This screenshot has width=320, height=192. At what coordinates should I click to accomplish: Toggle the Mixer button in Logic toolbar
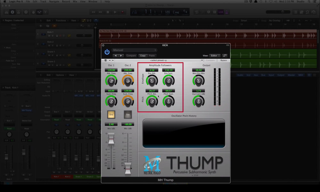[x=39, y=12]
